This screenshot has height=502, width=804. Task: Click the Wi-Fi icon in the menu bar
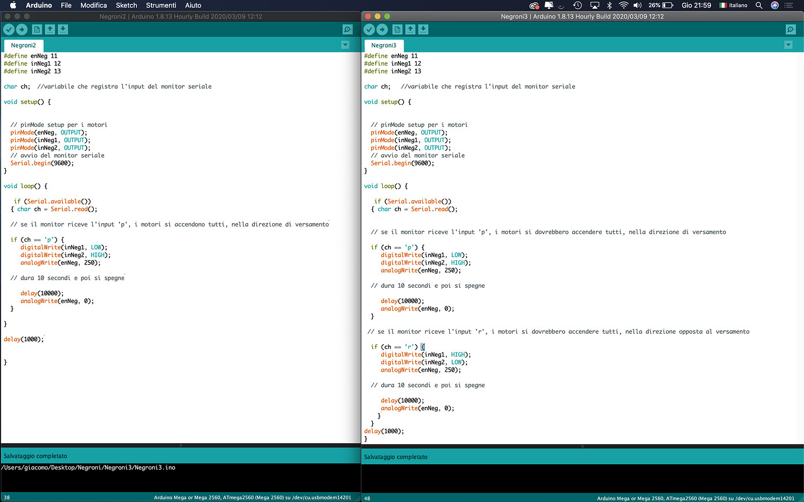(x=623, y=5)
